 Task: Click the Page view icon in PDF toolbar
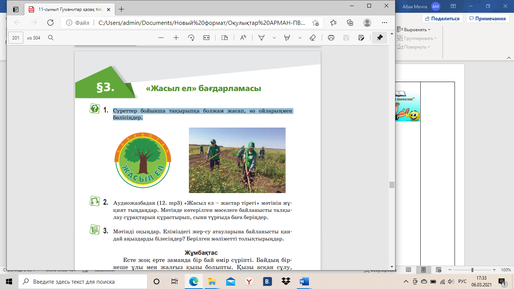click(x=225, y=38)
